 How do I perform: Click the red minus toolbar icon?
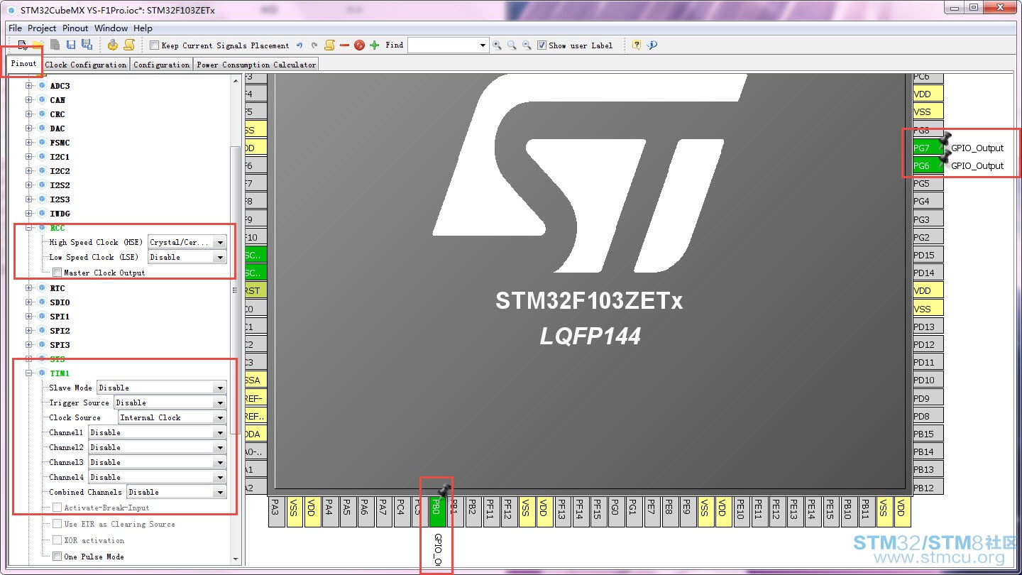pyautogui.click(x=344, y=45)
